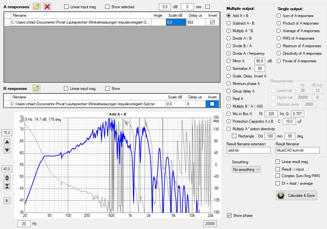Open file for A responses
327x229 pixels.
[x=36, y=7]
